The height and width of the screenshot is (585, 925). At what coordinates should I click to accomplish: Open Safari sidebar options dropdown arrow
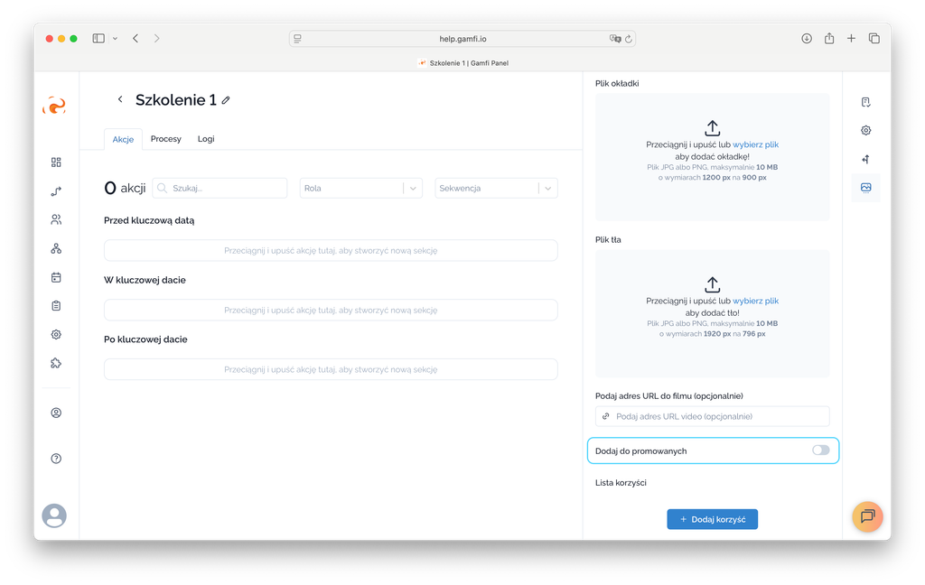(115, 39)
